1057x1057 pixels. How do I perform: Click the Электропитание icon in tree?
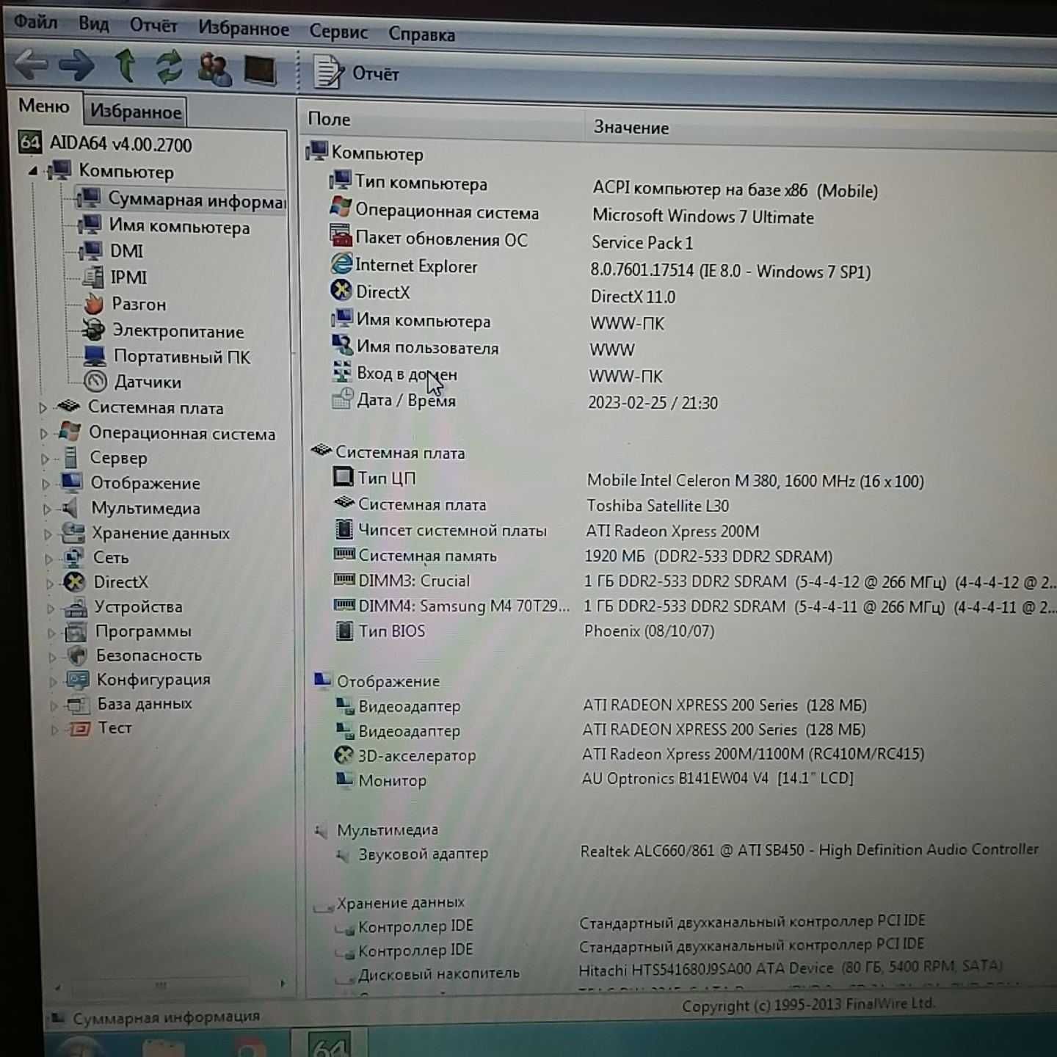coord(94,330)
